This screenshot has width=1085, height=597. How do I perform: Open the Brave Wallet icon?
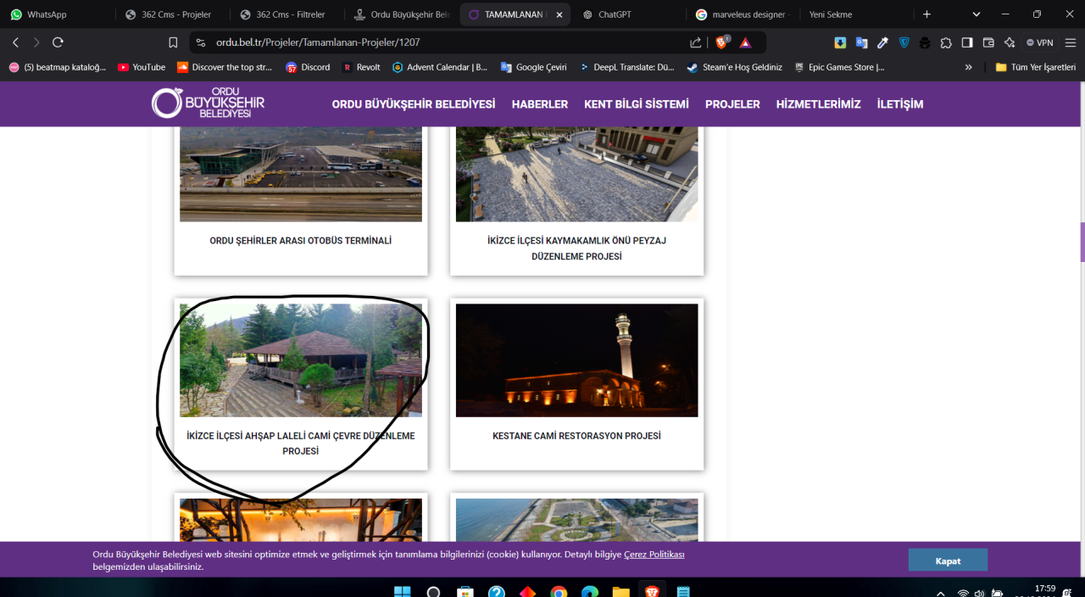pyautogui.click(x=988, y=42)
